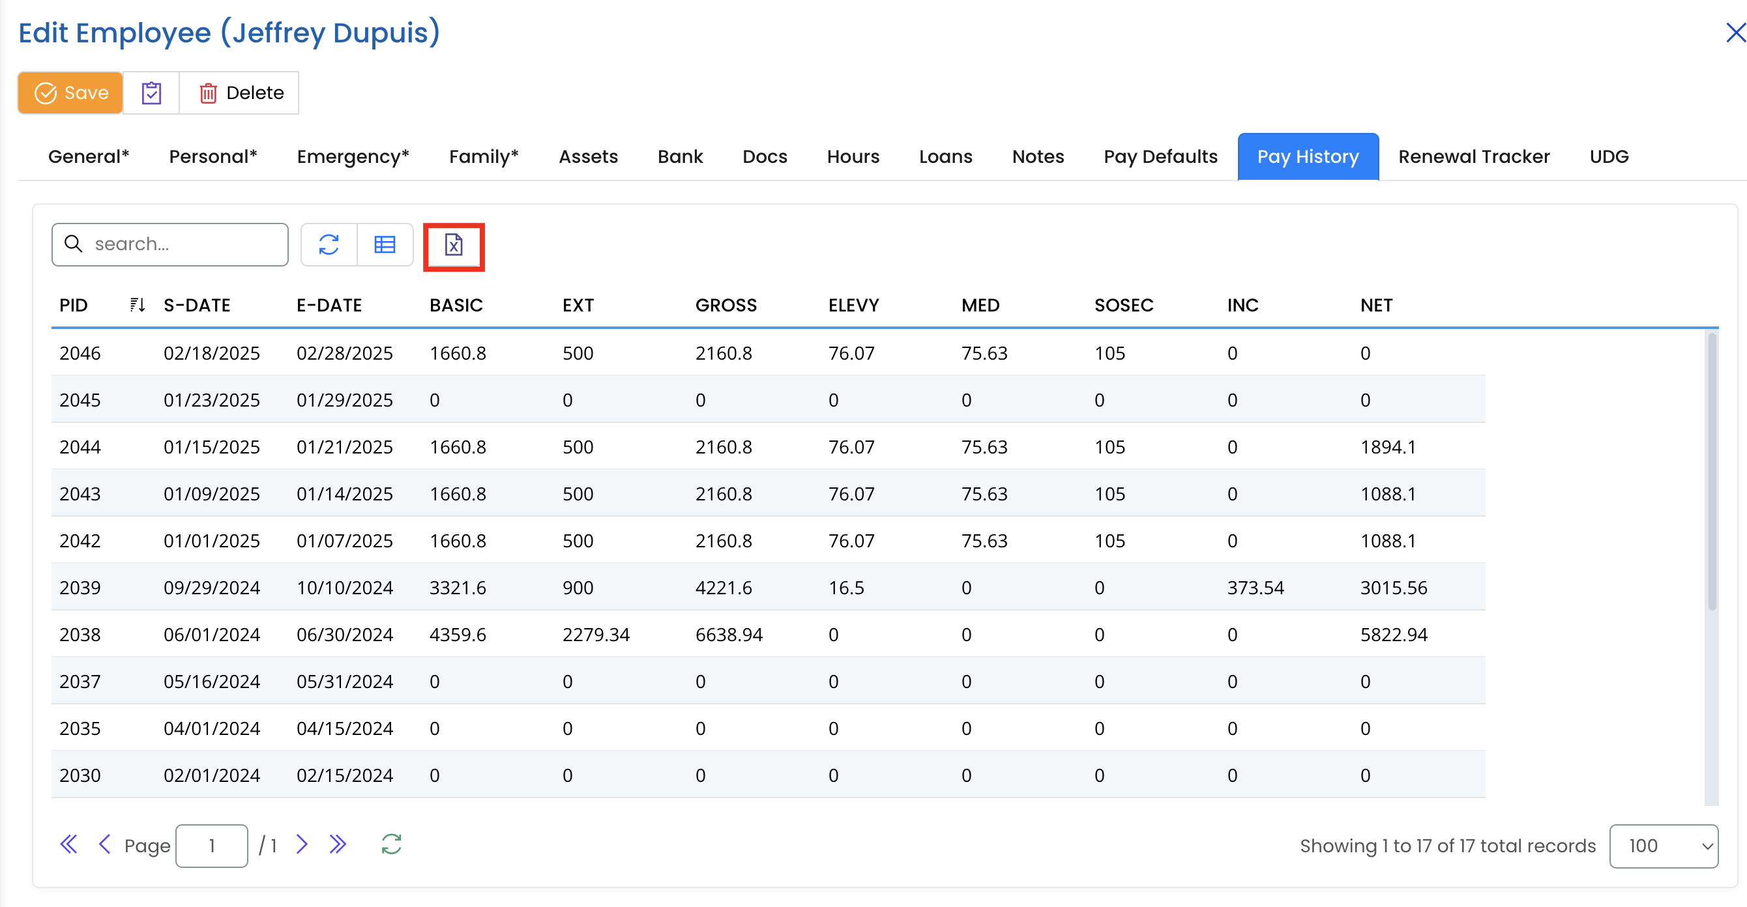Go to previous page arrow

pyautogui.click(x=104, y=844)
